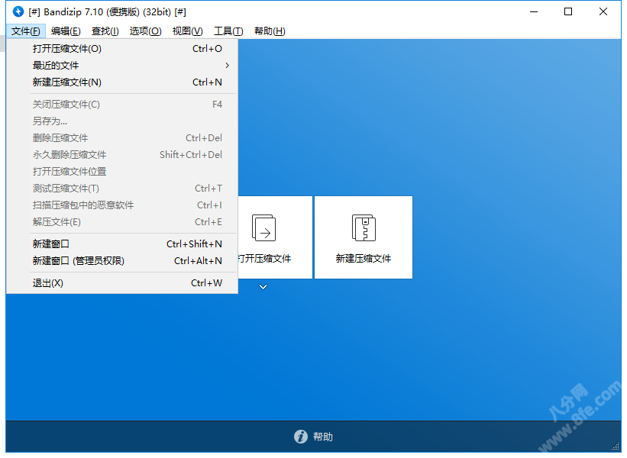
Task: Maximize the Bandizip window
Action: (568, 11)
